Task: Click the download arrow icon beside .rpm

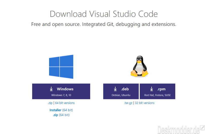Action: click(x=152, y=89)
